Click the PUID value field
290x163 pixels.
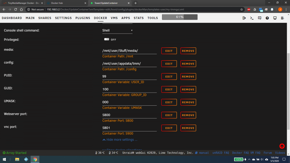[x=129, y=76]
